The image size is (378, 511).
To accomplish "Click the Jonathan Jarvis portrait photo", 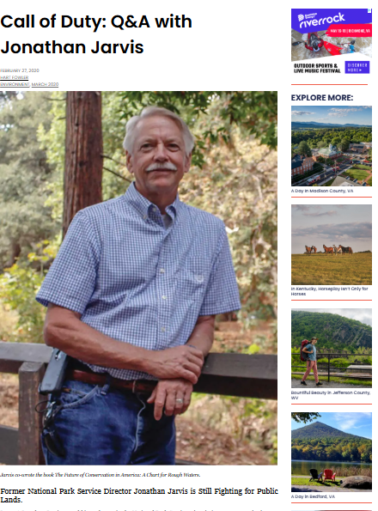I will (x=138, y=278).
